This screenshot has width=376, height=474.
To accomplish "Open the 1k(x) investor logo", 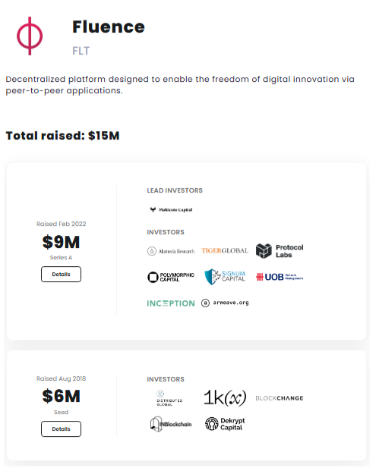I will coord(225,397).
